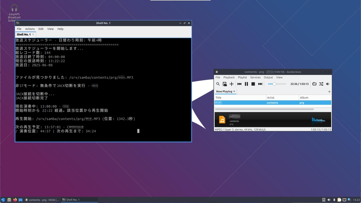Open the file manager from the taskbar
Screen dimensions: 361x203
pyautogui.click(x=9, y=200)
